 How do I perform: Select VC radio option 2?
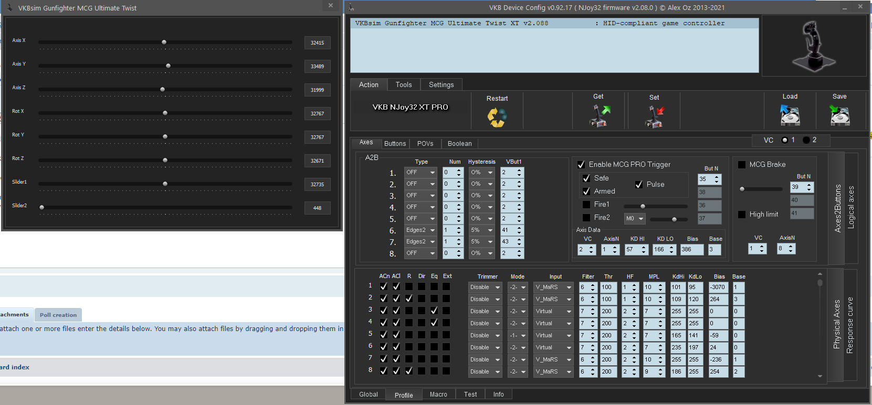pyautogui.click(x=806, y=140)
